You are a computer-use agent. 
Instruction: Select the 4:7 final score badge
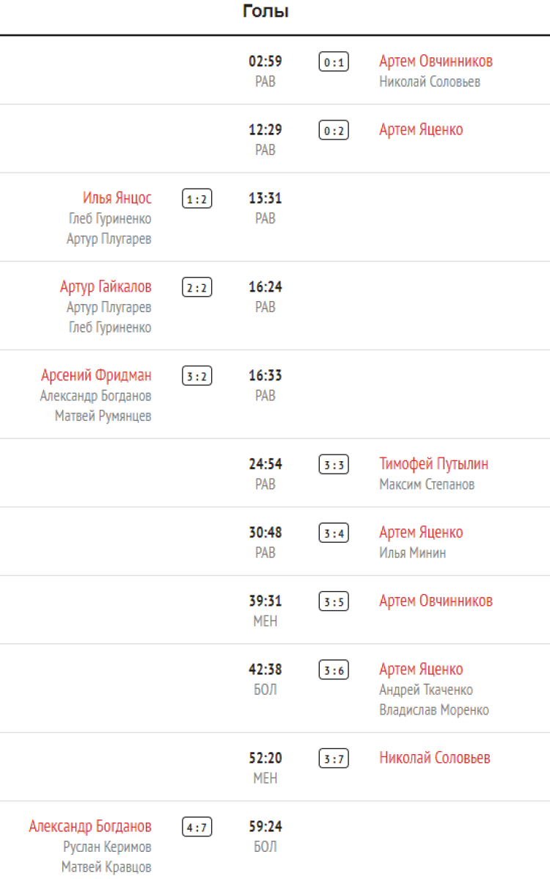coord(197,828)
